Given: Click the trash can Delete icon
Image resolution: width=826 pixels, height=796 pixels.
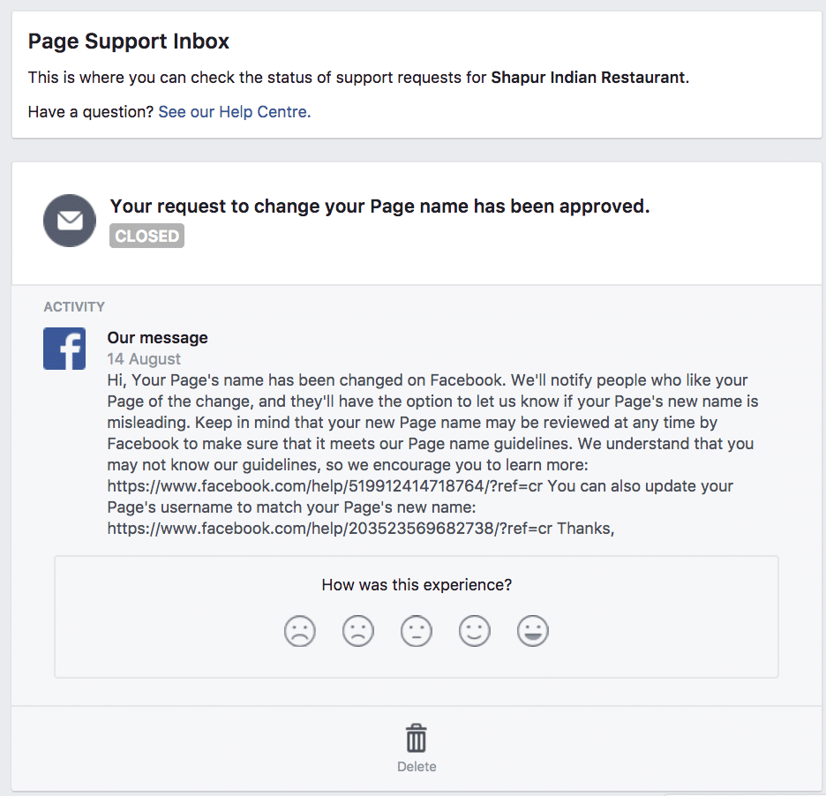Looking at the screenshot, I should pyautogui.click(x=417, y=738).
